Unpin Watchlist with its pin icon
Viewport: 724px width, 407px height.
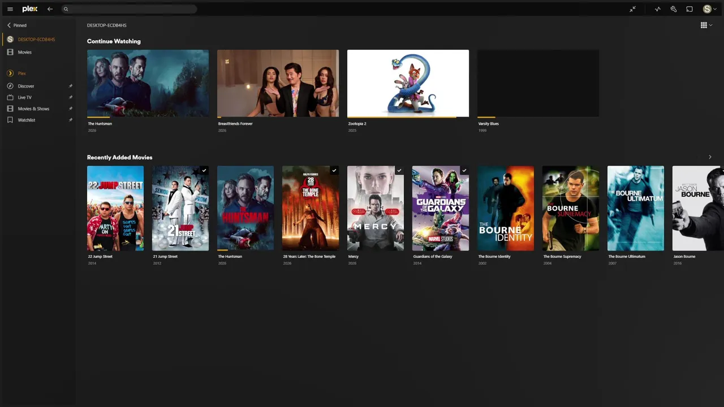(71, 120)
